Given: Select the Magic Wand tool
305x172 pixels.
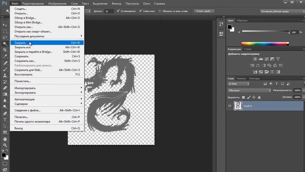Looking at the screenshot, I should click(x=5, y=43).
